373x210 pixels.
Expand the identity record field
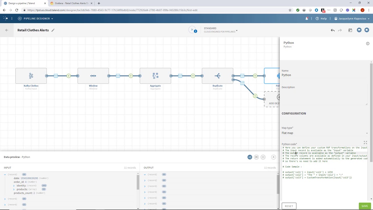(x=14, y=185)
